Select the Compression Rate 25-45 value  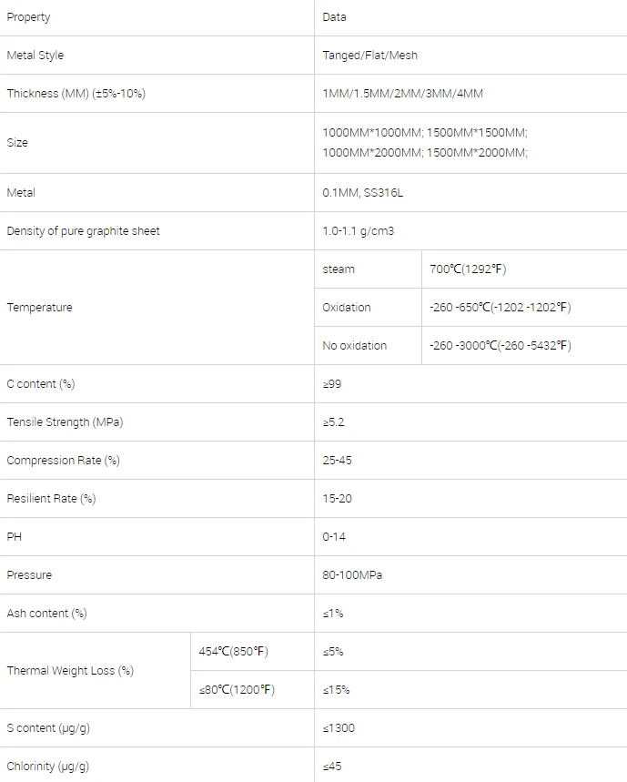[337, 461]
